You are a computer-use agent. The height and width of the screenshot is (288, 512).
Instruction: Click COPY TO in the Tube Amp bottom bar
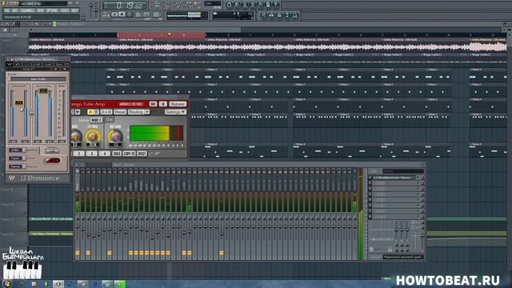130,154
